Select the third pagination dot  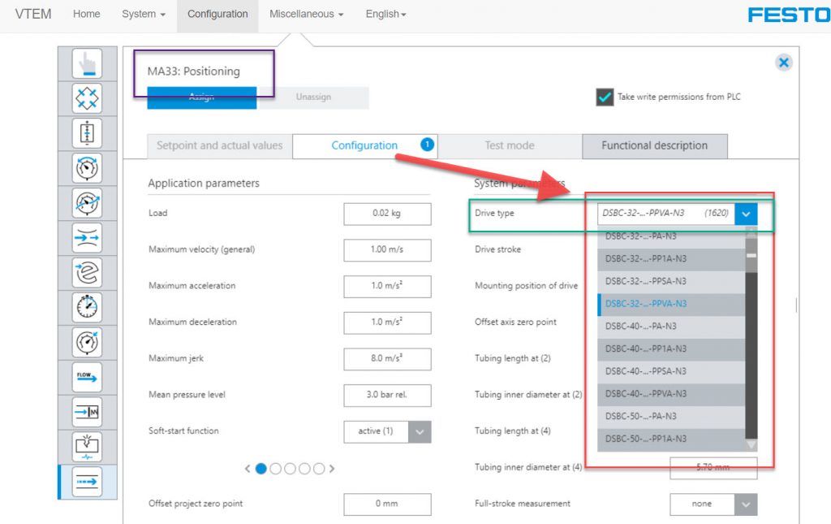[290, 469]
